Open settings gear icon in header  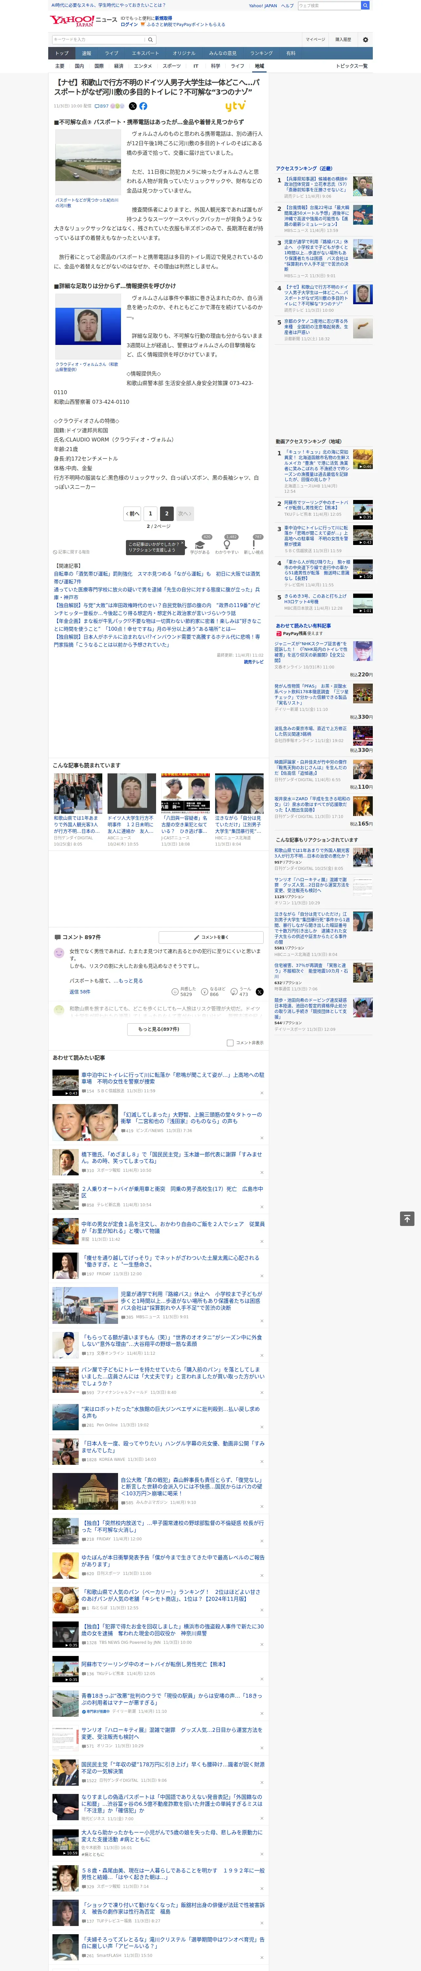365,39
